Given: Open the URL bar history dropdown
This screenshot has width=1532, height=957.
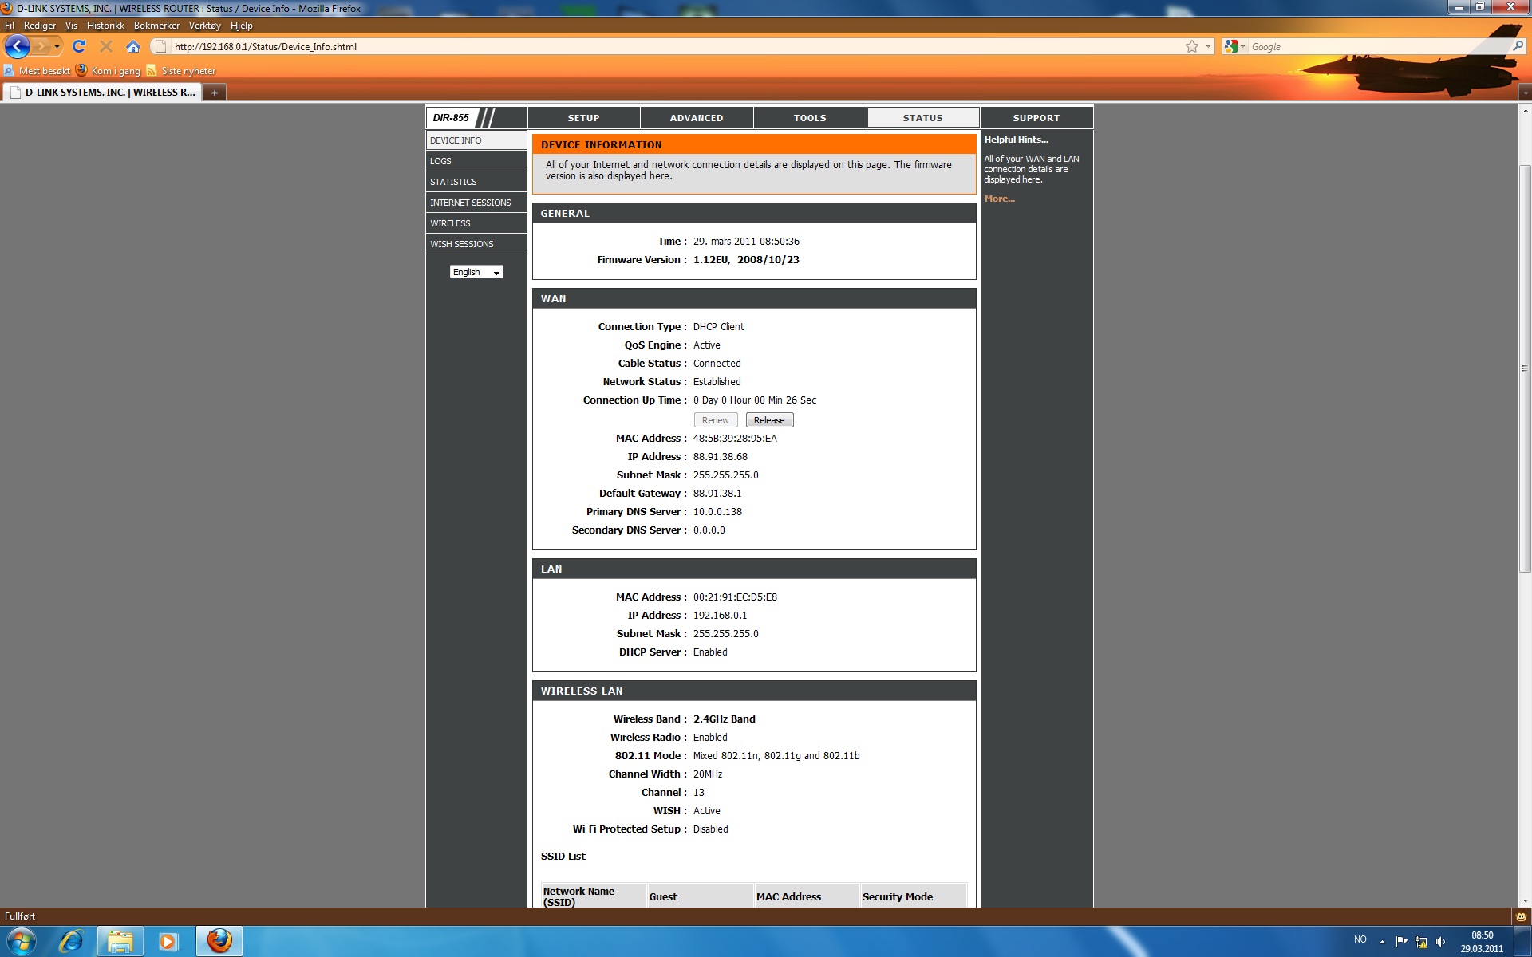Looking at the screenshot, I should pyautogui.click(x=1208, y=46).
